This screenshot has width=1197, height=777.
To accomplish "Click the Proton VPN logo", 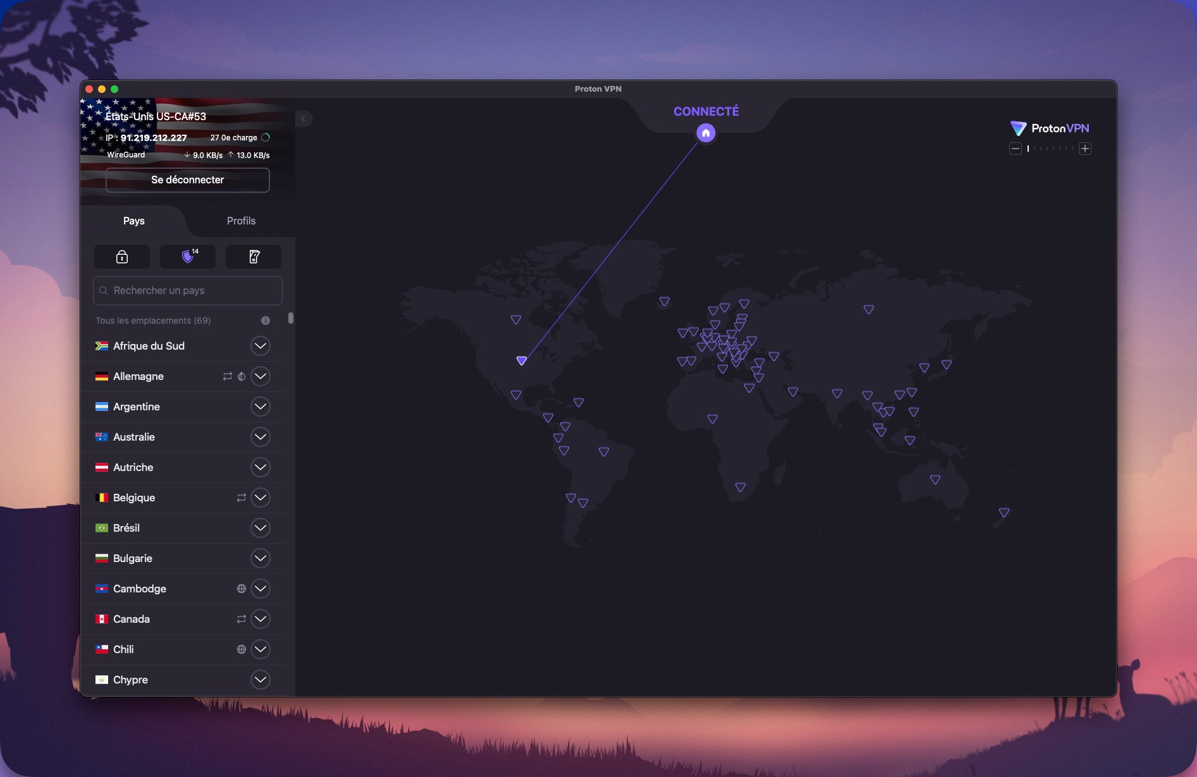I will coord(1050,128).
